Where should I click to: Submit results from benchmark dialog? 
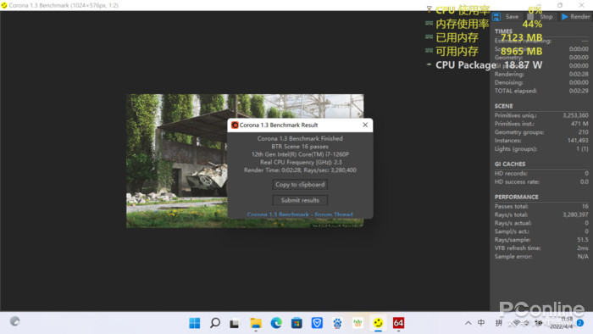[300, 200]
